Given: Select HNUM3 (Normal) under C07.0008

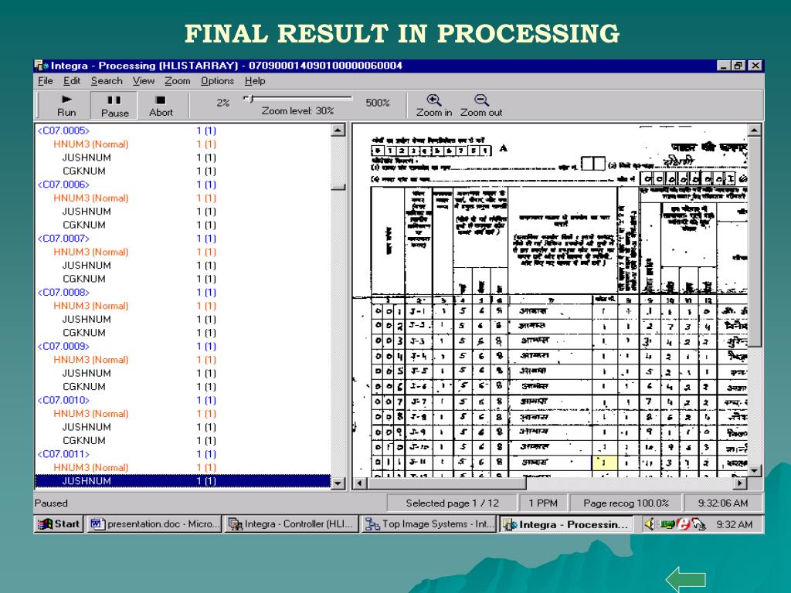Looking at the screenshot, I should coord(91,306).
